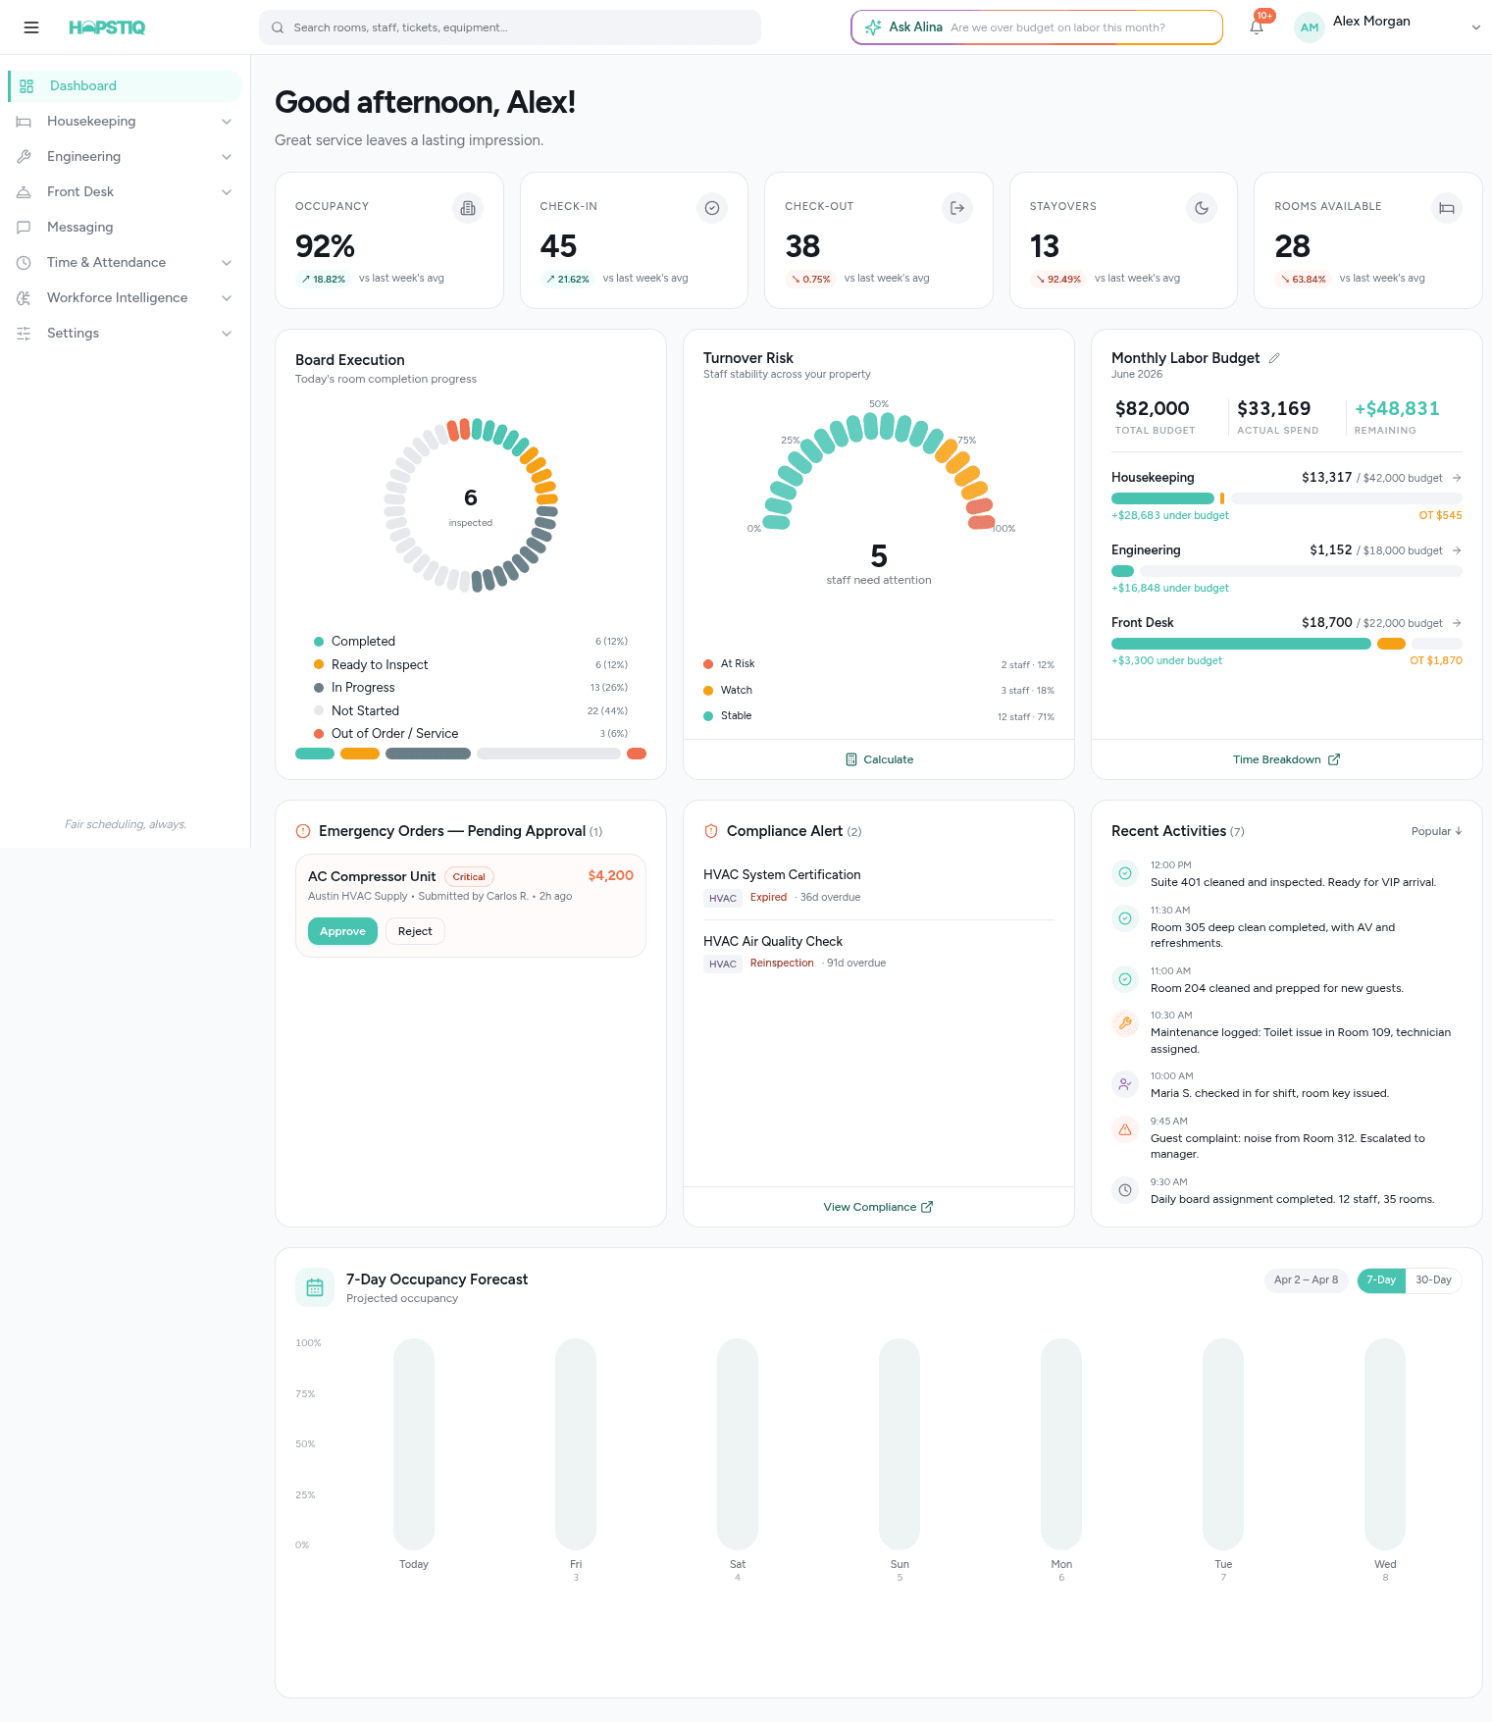
Task: Click the $48,831 remaining value
Action: pyautogui.click(x=1397, y=409)
